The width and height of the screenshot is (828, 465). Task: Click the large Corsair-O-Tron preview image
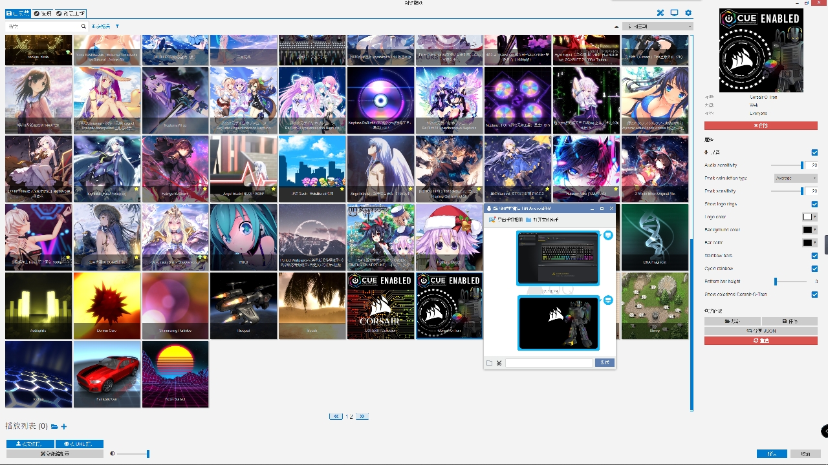pyautogui.click(x=761, y=50)
